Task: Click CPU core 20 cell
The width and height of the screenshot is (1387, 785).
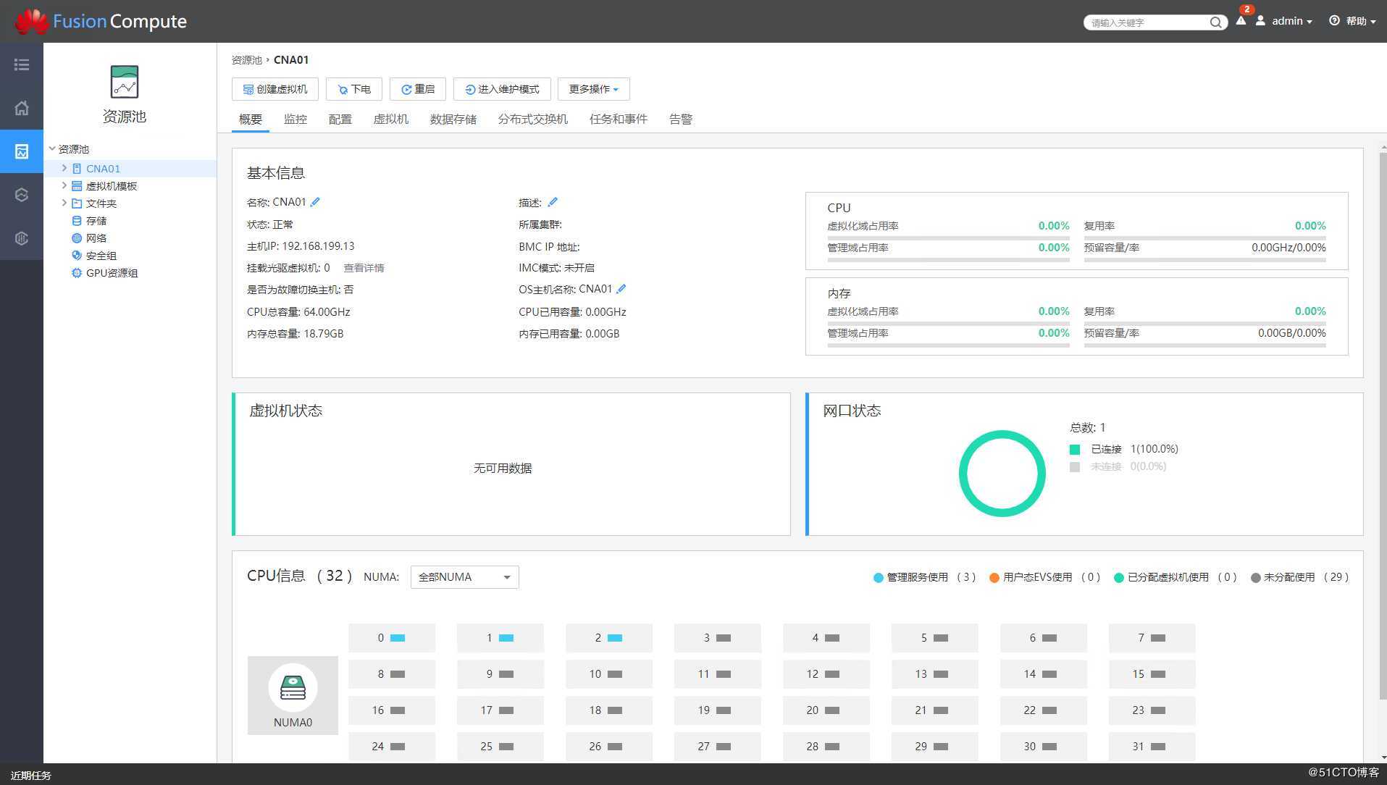Action: click(x=826, y=710)
